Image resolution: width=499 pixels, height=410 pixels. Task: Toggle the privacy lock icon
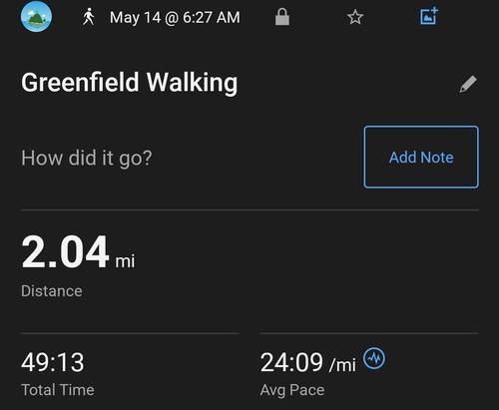point(282,17)
